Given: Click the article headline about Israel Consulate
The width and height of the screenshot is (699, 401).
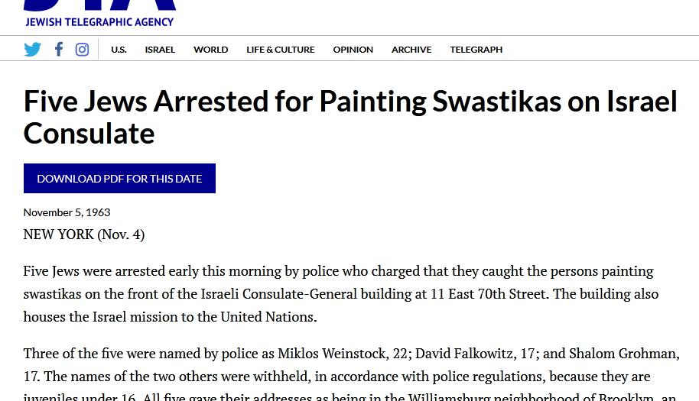Looking at the screenshot, I should coord(350,117).
